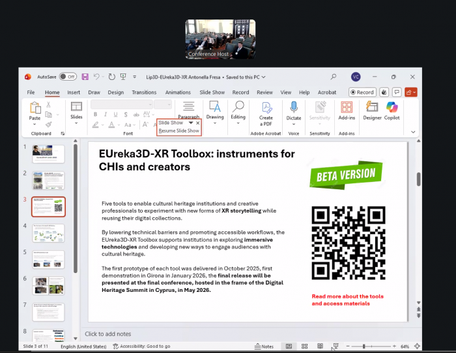The width and height of the screenshot is (456, 353).
Task: Open the Add-ins button
Action: click(347, 110)
